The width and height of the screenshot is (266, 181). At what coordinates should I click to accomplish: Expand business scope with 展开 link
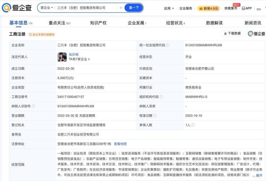tap(259, 175)
